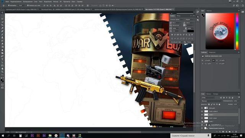Click the vertical hue slider in Color panel
245x138 pixels.
[237, 31]
